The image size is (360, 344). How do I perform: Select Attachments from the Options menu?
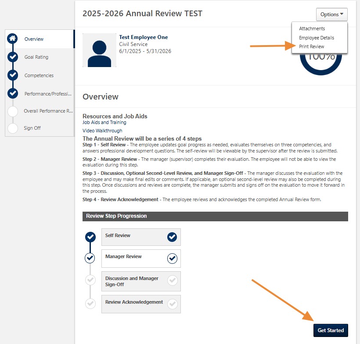coord(312,28)
